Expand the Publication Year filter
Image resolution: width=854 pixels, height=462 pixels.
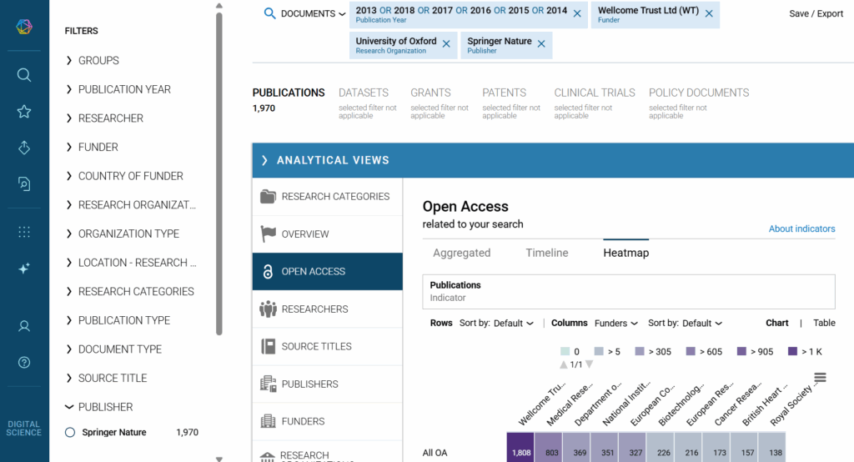coord(123,89)
